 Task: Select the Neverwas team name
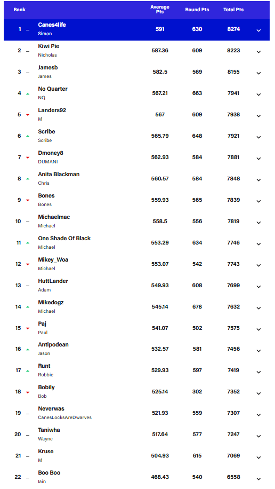(51, 409)
